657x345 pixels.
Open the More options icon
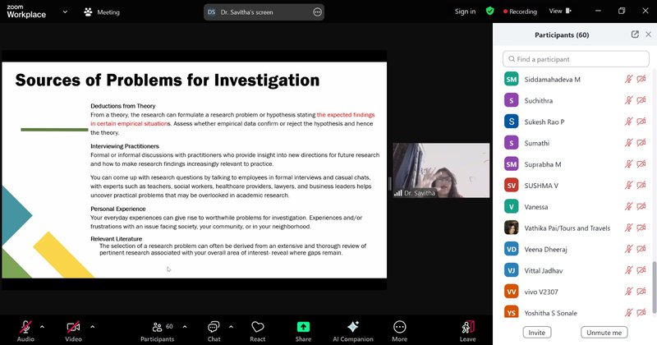point(400,326)
